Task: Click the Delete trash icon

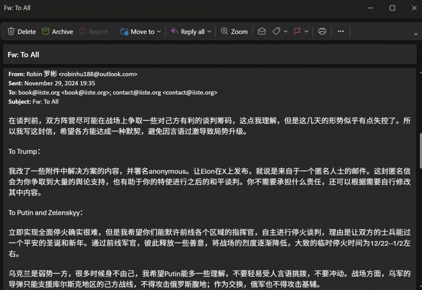Action: click(x=11, y=32)
